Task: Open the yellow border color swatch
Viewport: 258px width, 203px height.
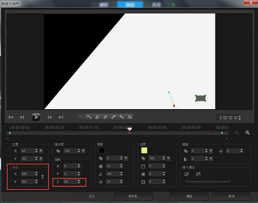Action: pyautogui.click(x=144, y=151)
